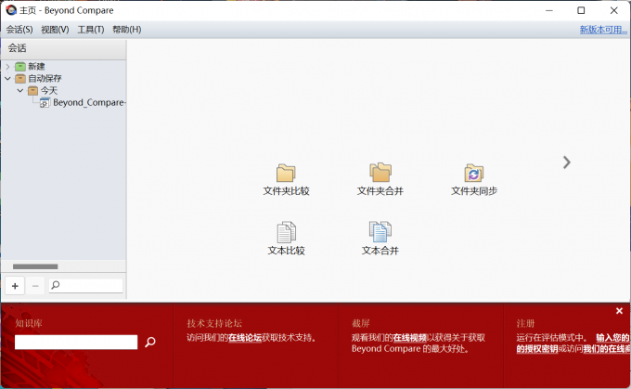
Task: Click the knowledge base search magnifier icon
Action: [150, 342]
